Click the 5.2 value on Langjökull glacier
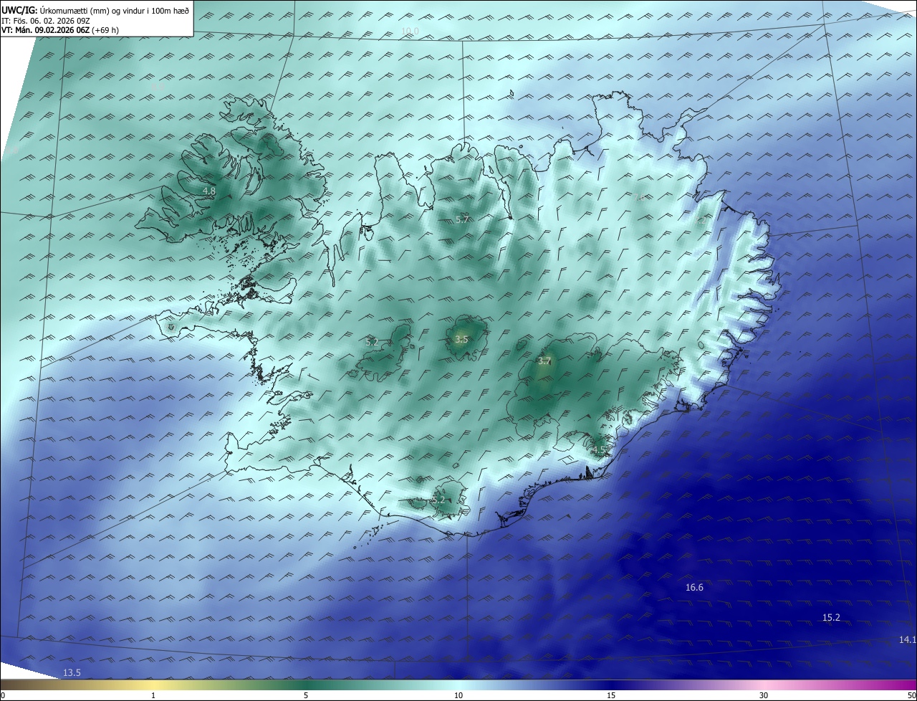 coord(372,343)
